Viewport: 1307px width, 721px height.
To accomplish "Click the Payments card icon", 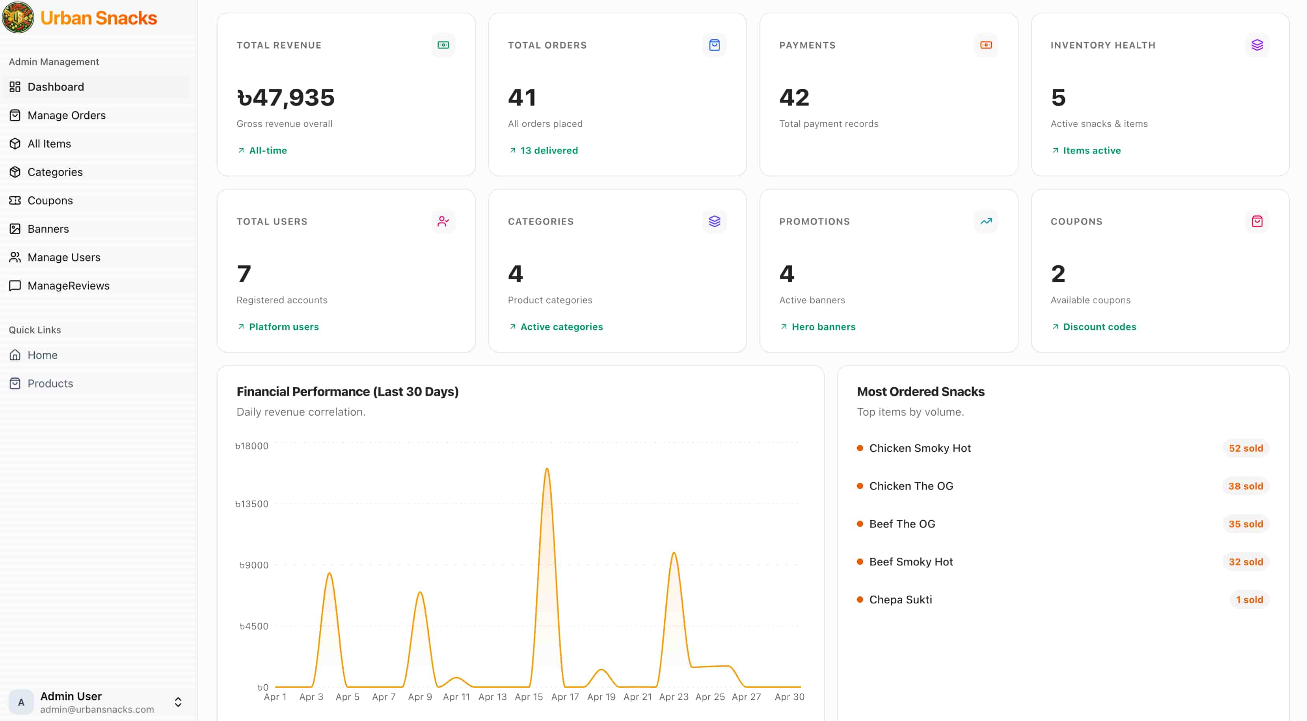I will (x=986, y=45).
